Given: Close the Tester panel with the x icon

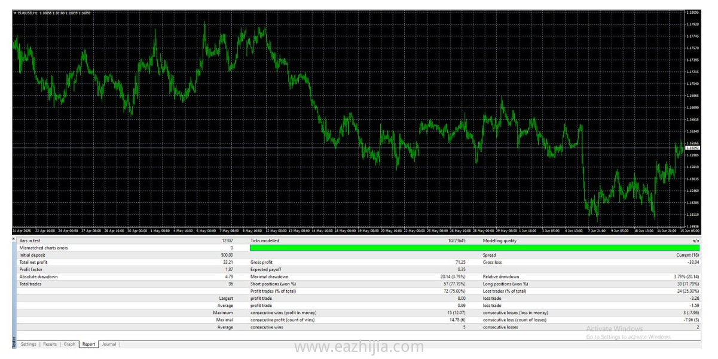Looking at the screenshot, I should coord(14,239).
